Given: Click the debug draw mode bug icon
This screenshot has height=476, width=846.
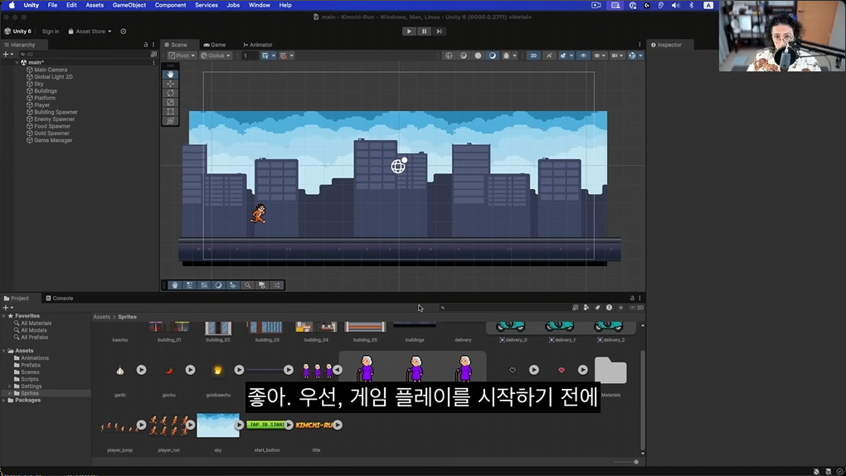Looking at the screenshot, I should 506,56.
